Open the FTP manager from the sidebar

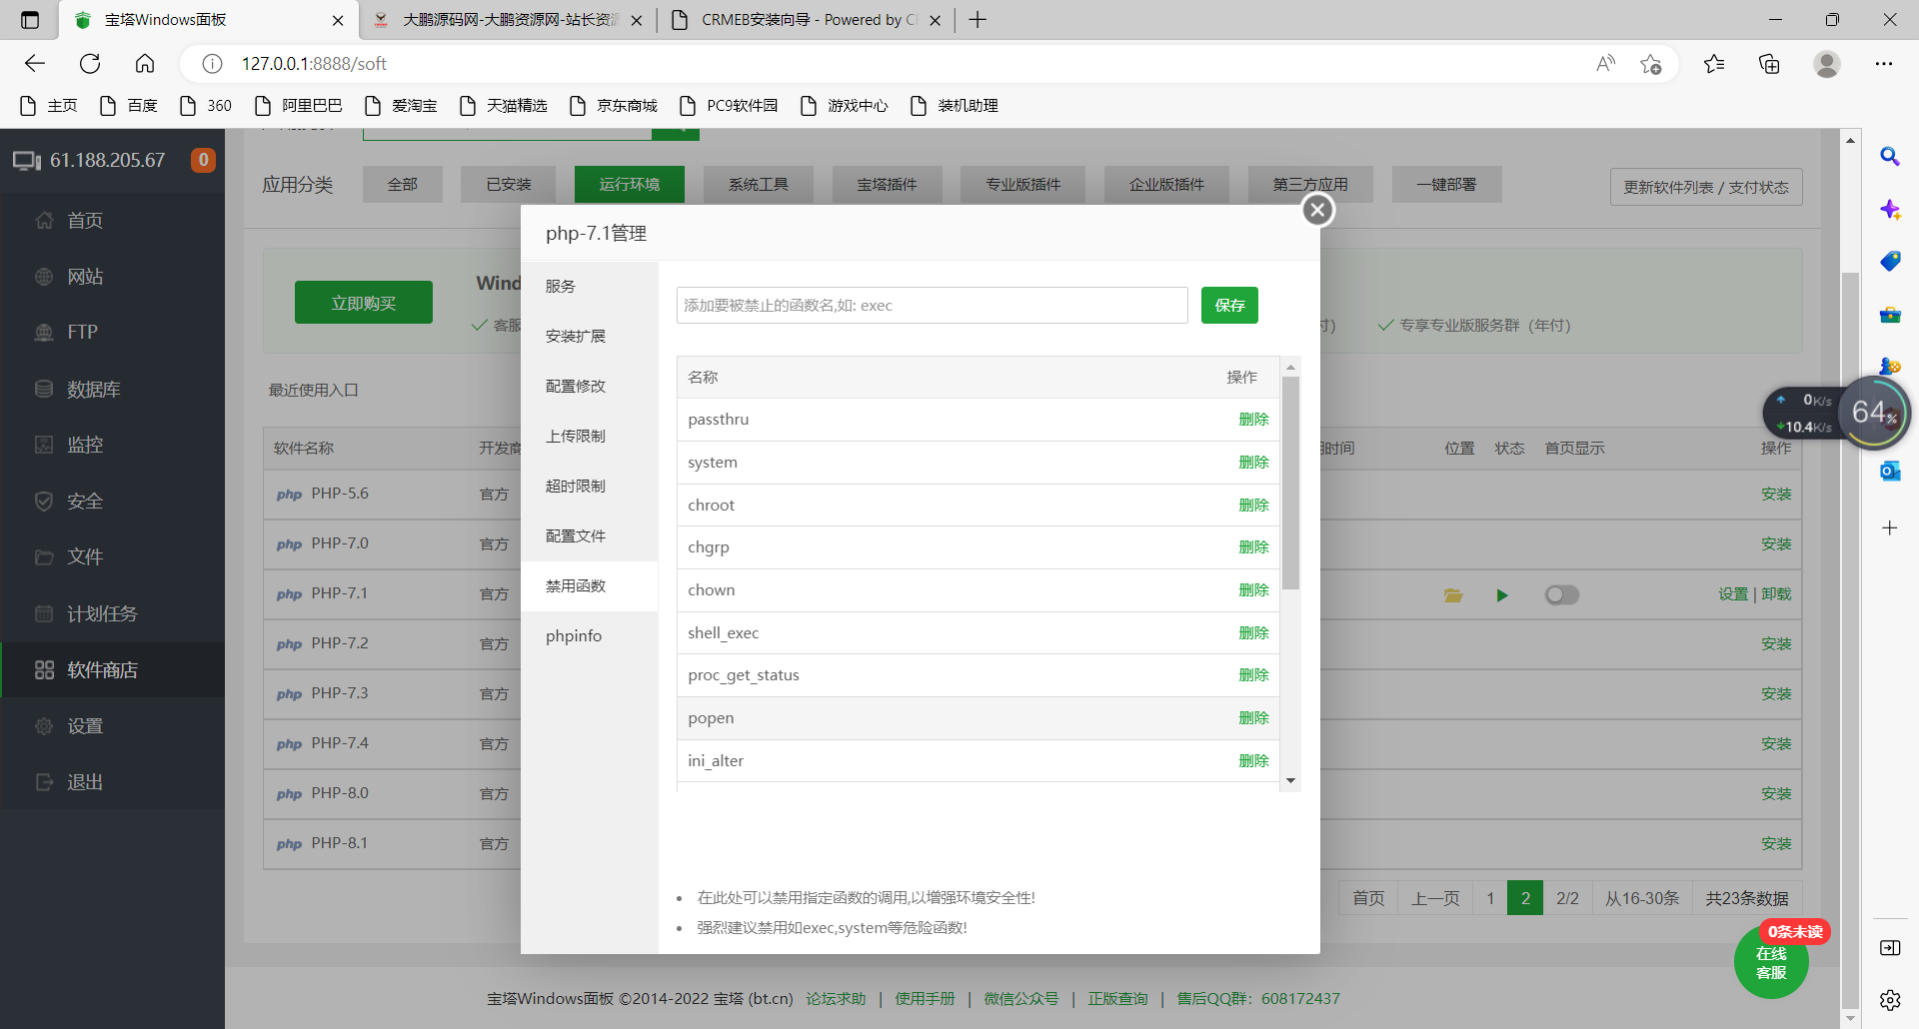tap(82, 331)
